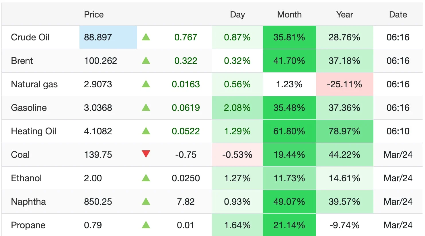The width and height of the screenshot is (425, 236).
Task: Click the red Natural gas yearly -25.11% cell
Action: [344, 84]
